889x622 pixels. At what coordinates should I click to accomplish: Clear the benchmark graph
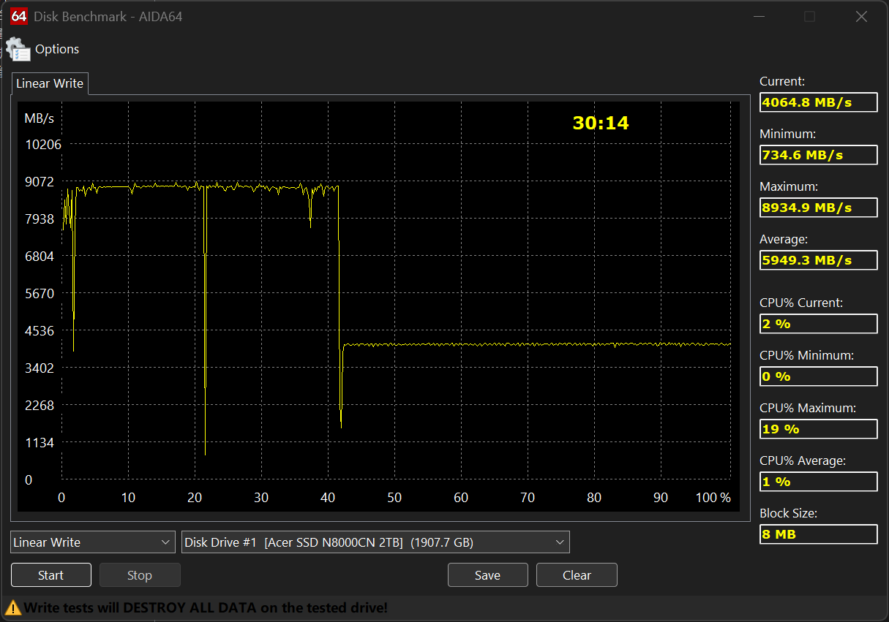tap(577, 575)
